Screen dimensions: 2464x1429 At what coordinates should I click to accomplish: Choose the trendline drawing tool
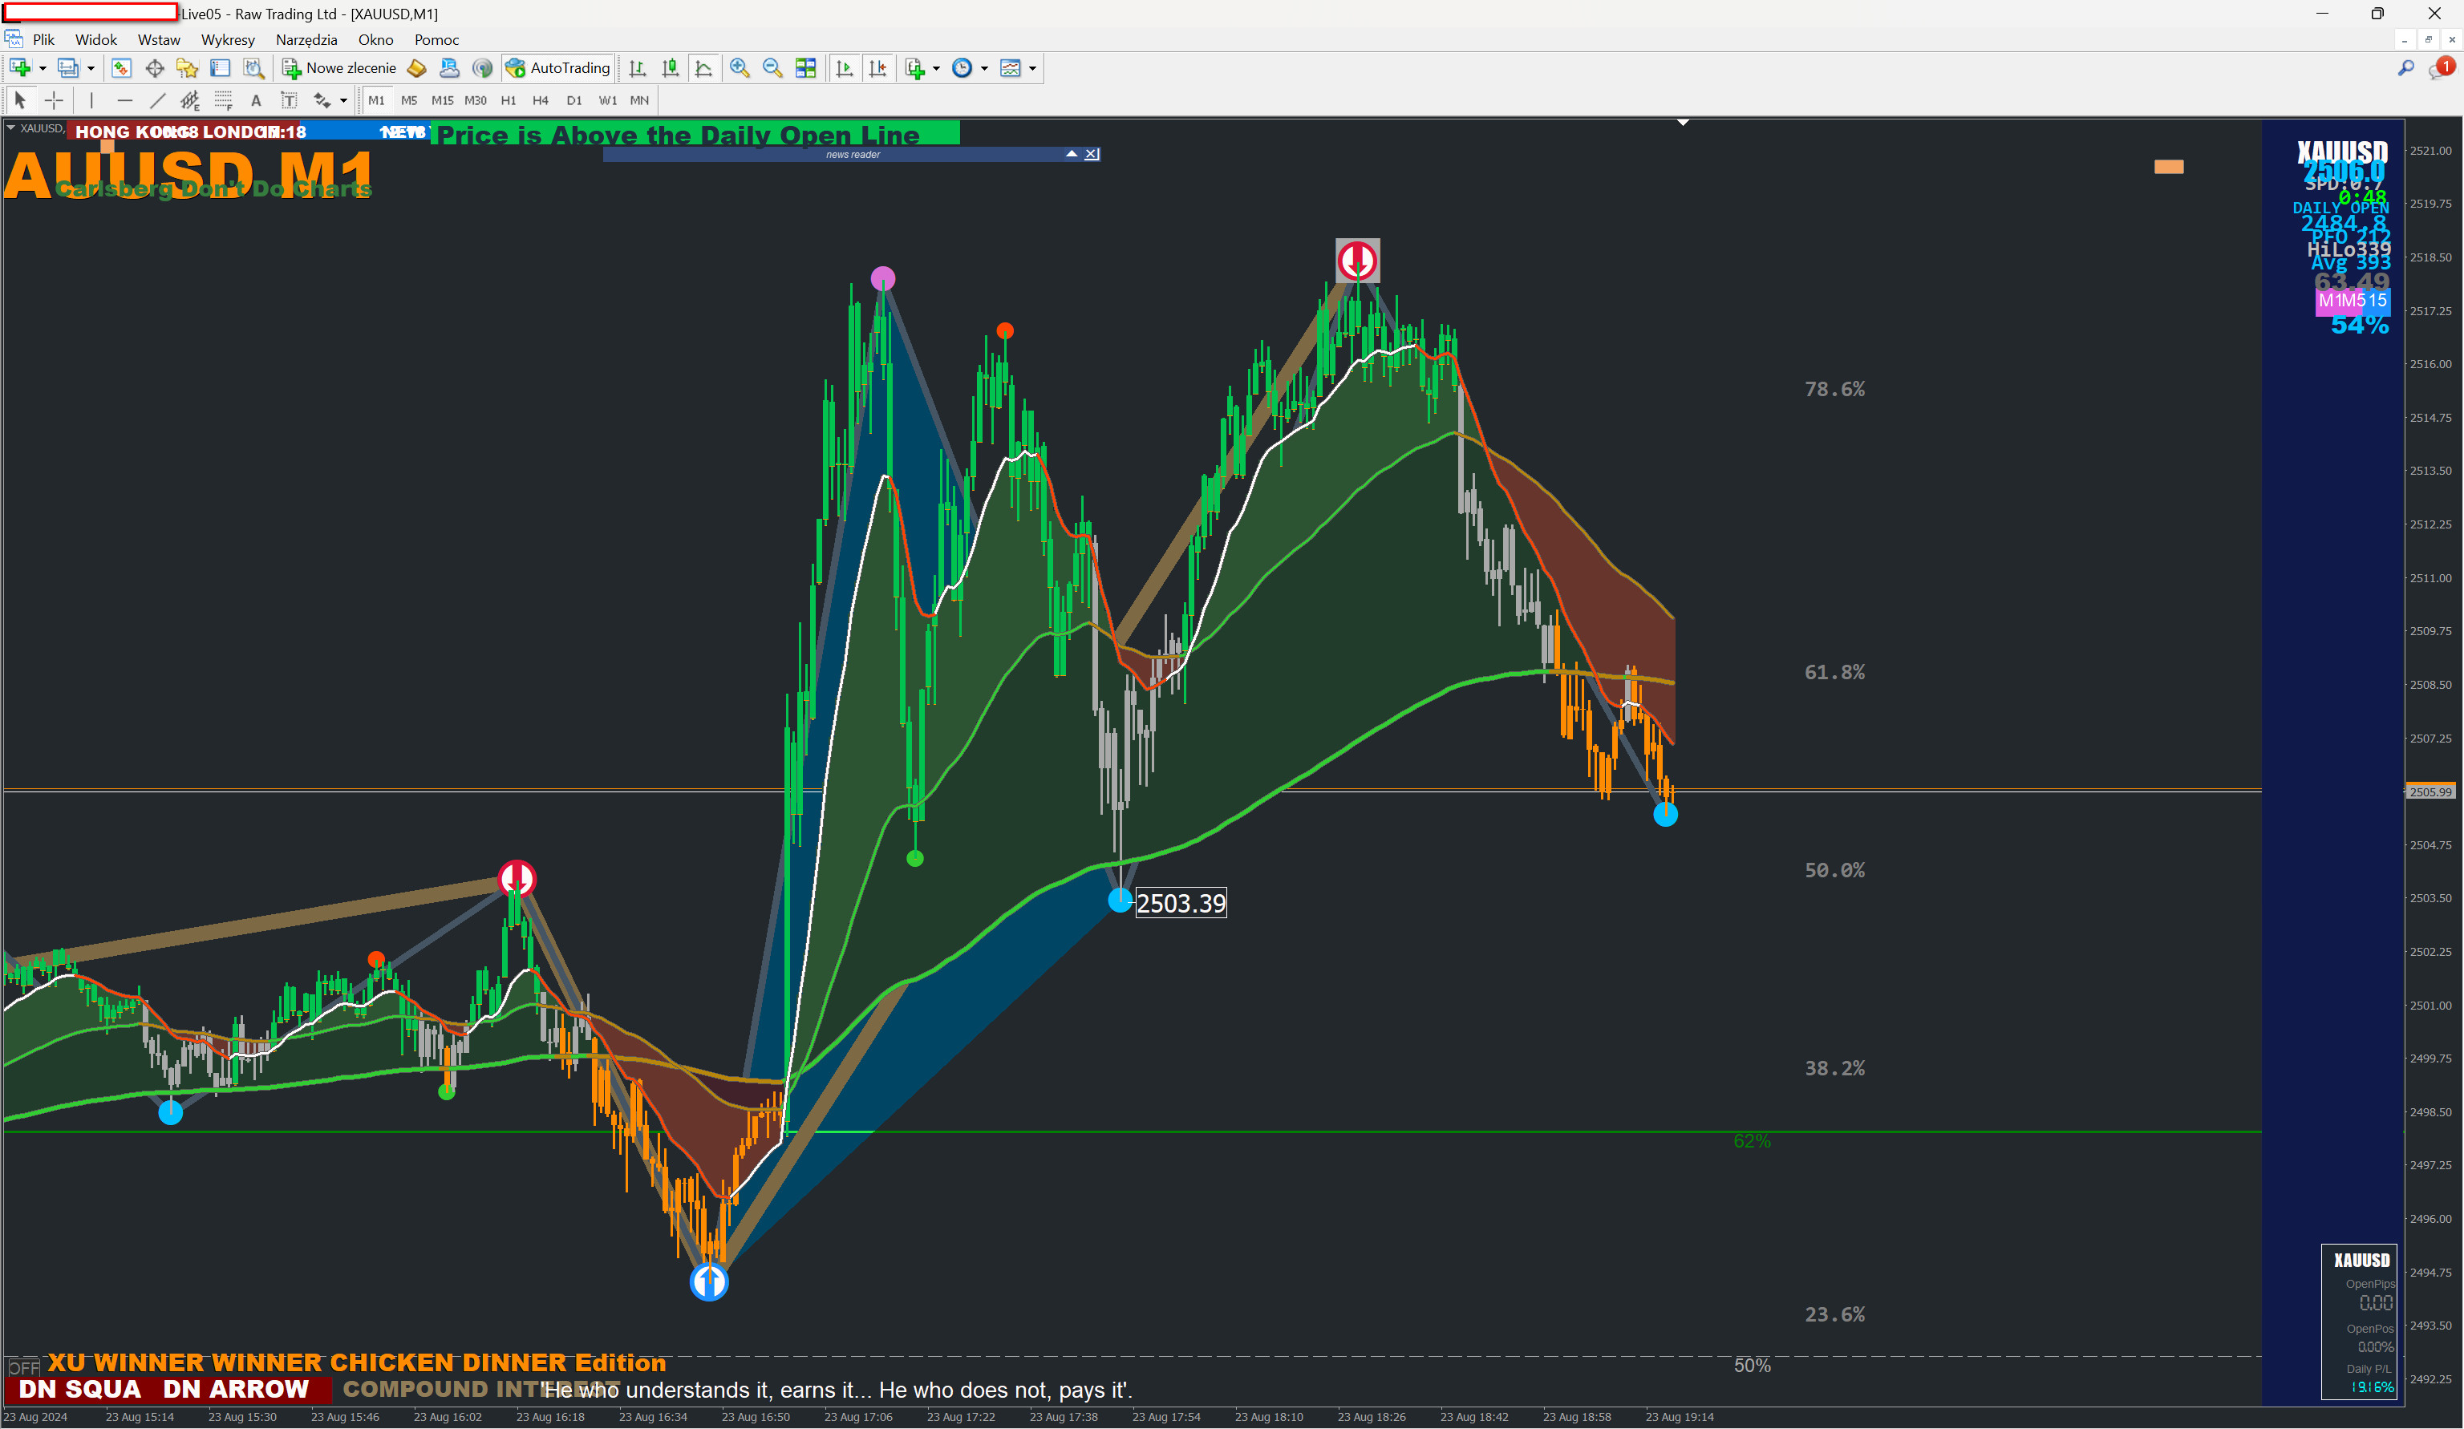click(x=156, y=99)
